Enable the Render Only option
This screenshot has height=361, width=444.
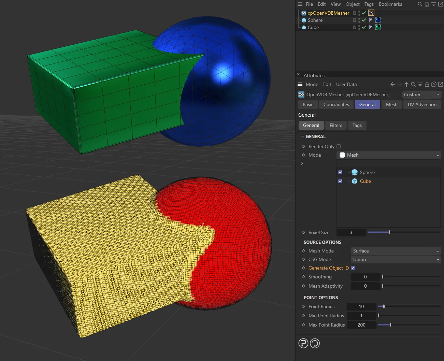coord(339,146)
